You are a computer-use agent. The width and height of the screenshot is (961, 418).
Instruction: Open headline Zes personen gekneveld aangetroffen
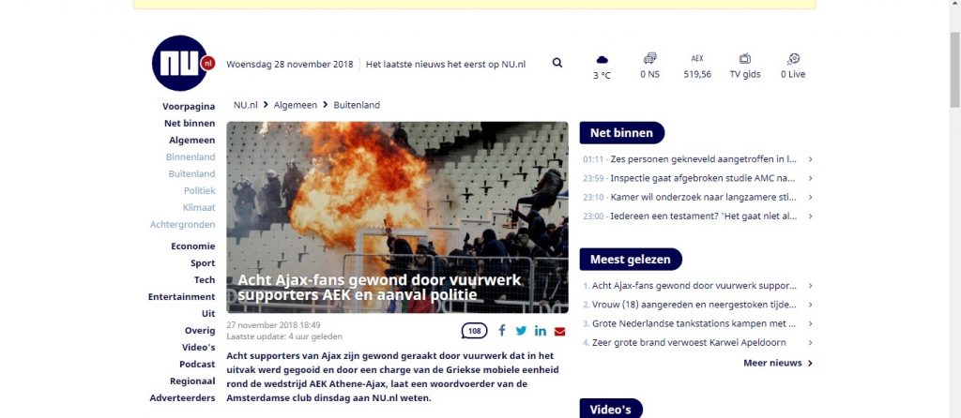pos(704,159)
